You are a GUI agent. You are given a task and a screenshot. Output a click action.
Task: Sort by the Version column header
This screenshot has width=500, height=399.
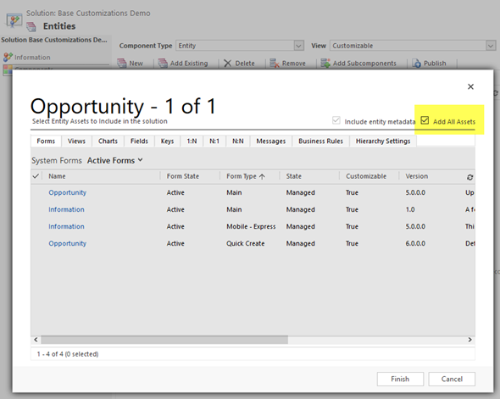417,176
